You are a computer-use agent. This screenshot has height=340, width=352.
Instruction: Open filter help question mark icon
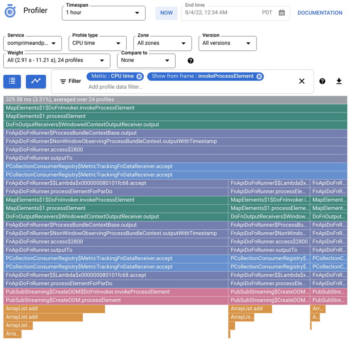pos(322,81)
